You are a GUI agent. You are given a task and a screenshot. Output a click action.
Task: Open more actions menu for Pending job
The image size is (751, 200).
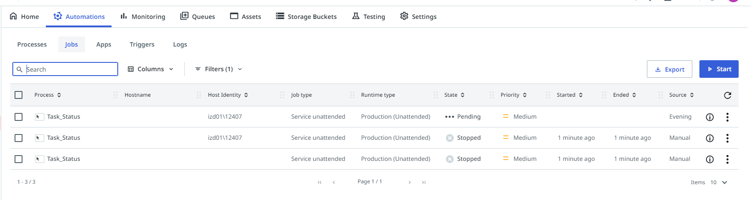(727, 117)
